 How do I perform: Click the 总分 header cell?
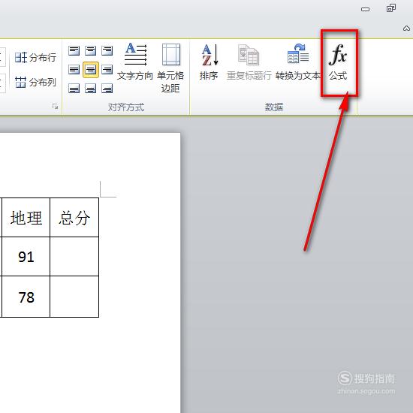coord(74,218)
